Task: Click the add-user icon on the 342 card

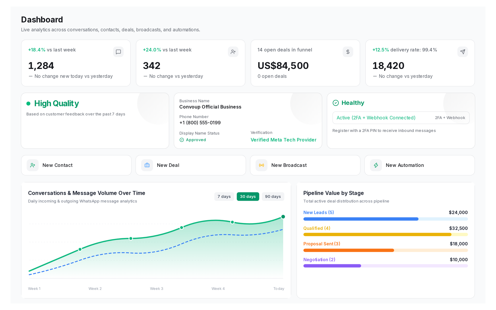Action: pos(233,52)
